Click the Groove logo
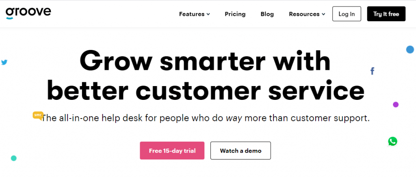 (x=28, y=13)
